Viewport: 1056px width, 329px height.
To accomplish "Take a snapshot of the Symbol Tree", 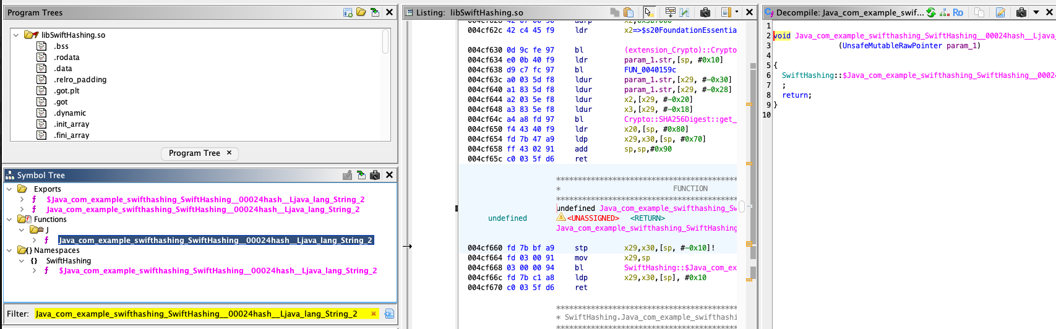I will pyautogui.click(x=375, y=175).
